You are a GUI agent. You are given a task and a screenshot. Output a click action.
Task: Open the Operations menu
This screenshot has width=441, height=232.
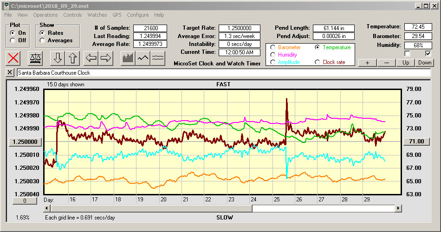pyautogui.click(x=45, y=15)
